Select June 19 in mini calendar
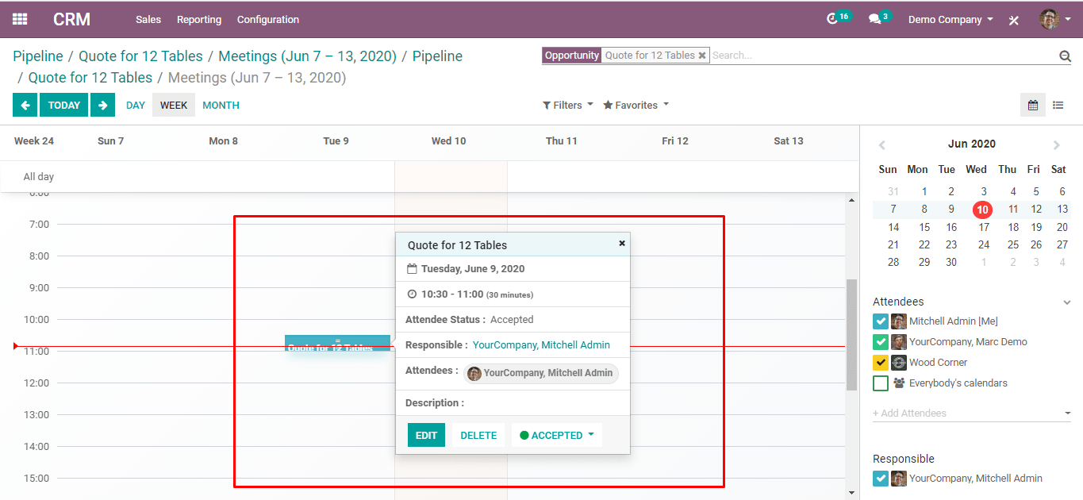The width and height of the screenshot is (1083, 500). (1036, 227)
